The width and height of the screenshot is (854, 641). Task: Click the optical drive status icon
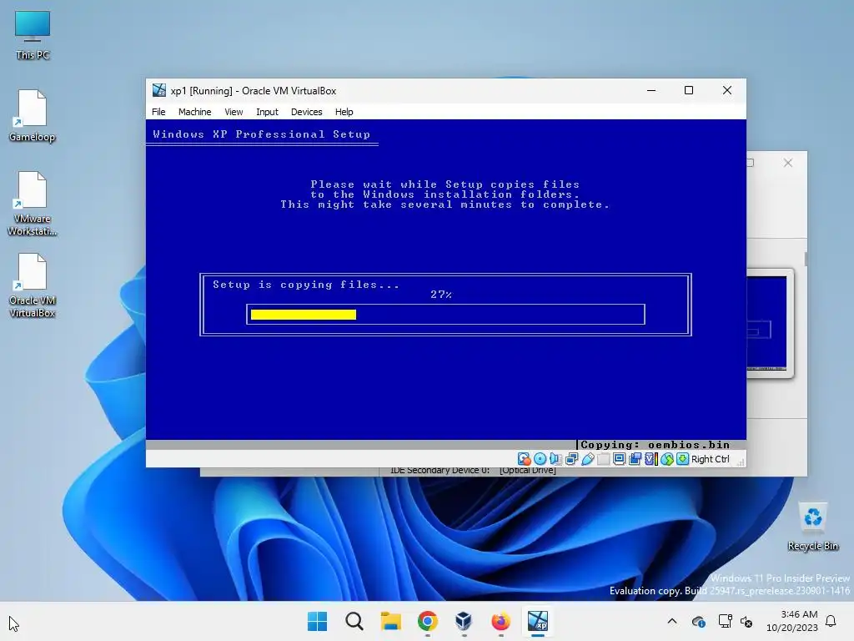point(540,459)
